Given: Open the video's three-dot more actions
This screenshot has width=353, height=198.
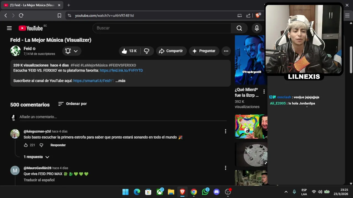Looking at the screenshot, I should 226,51.
